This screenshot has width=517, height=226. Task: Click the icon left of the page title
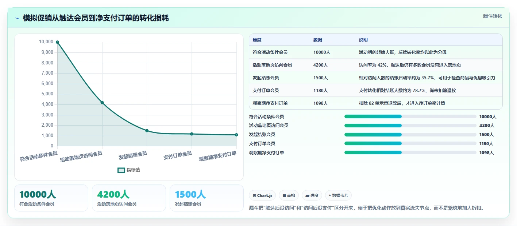coord(18,18)
